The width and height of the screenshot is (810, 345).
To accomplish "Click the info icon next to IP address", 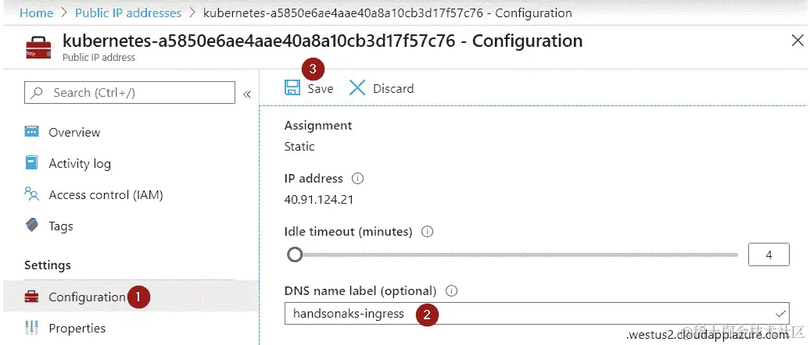I will click(x=357, y=179).
